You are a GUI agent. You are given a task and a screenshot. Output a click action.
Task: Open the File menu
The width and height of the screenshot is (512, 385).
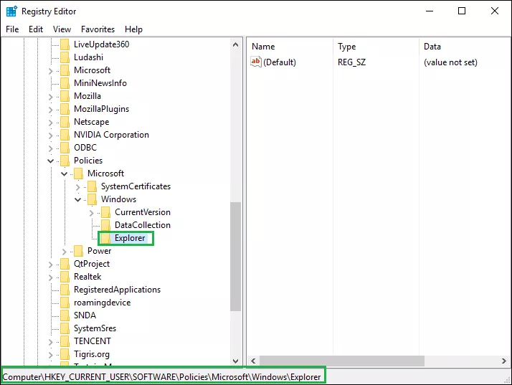coord(12,29)
